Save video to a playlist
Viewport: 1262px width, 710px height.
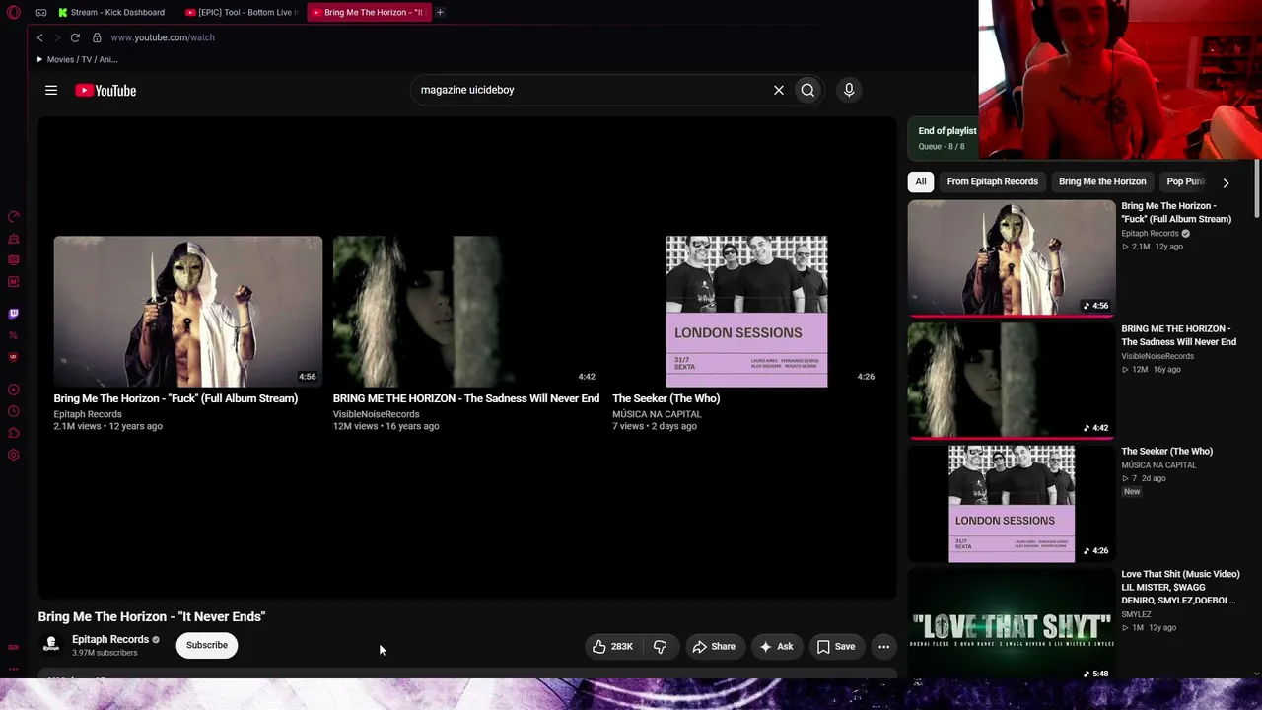click(x=835, y=647)
